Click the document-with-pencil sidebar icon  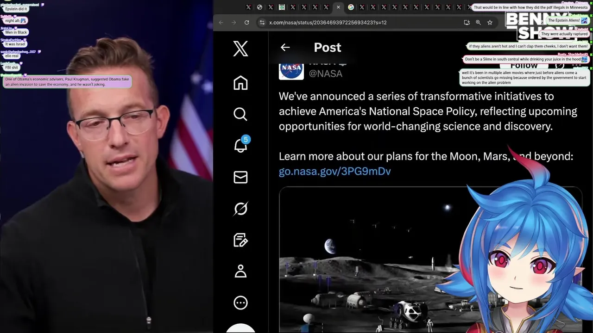click(240, 240)
